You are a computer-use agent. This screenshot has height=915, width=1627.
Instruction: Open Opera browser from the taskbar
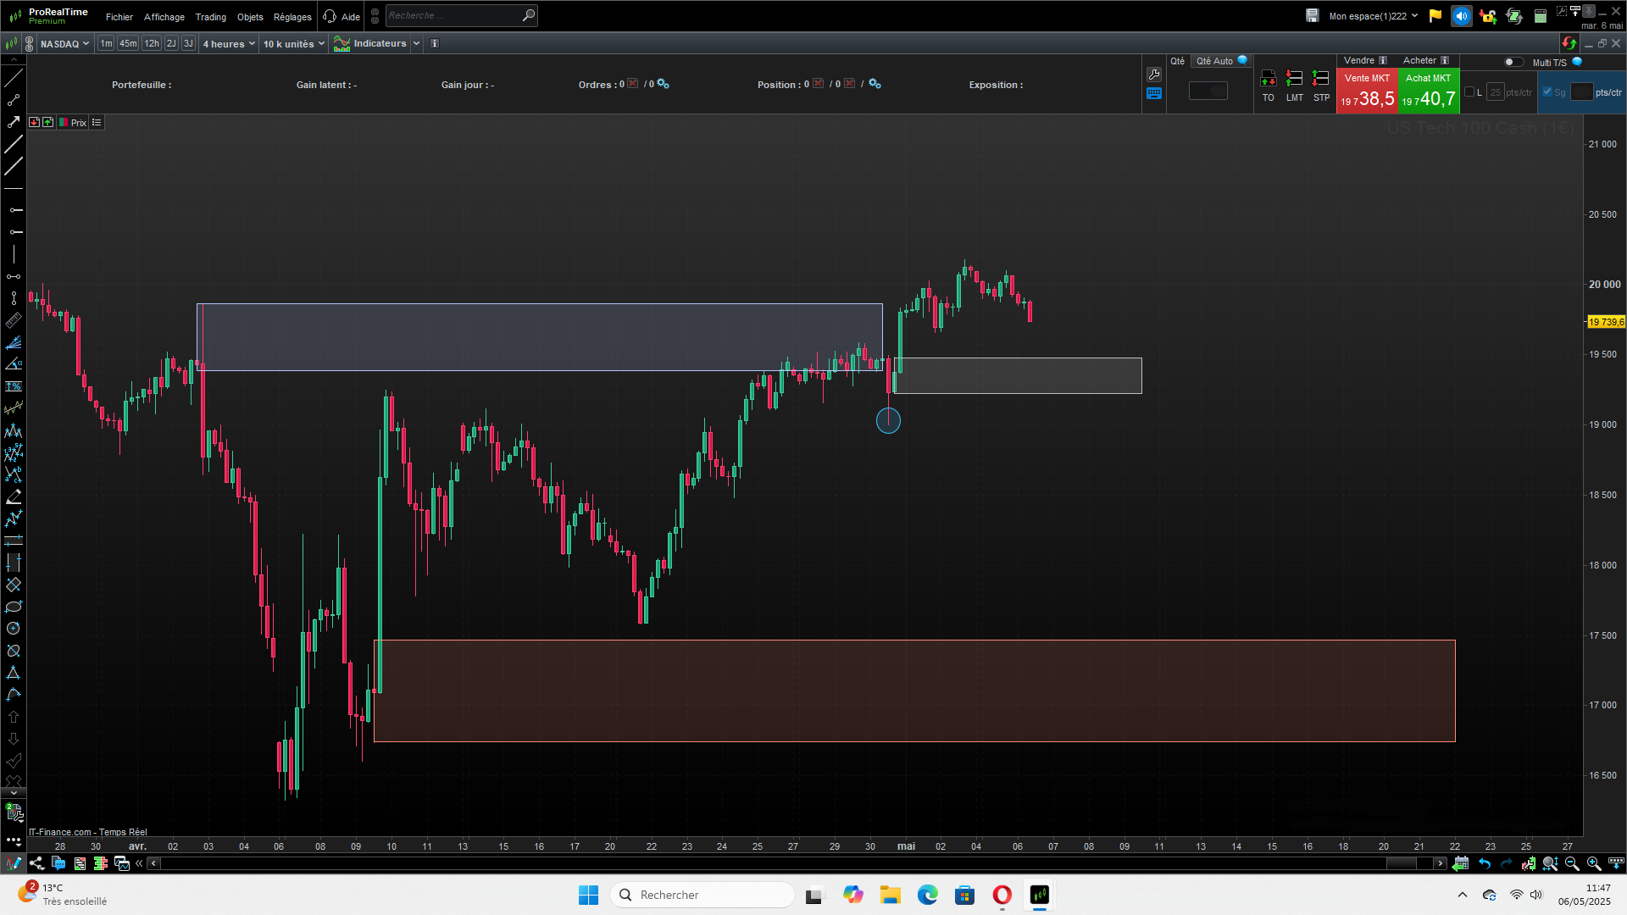pos(1002,895)
